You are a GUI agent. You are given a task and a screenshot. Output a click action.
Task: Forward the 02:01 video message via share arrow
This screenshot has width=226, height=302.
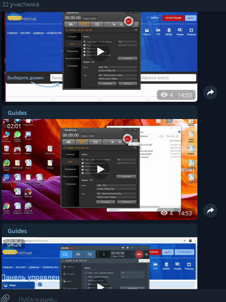pyautogui.click(x=210, y=210)
